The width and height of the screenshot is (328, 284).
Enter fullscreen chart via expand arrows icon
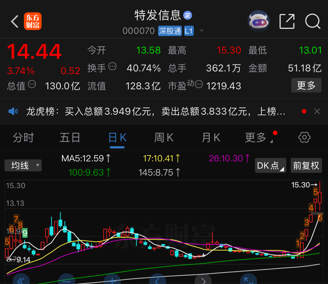pos(249,280)
